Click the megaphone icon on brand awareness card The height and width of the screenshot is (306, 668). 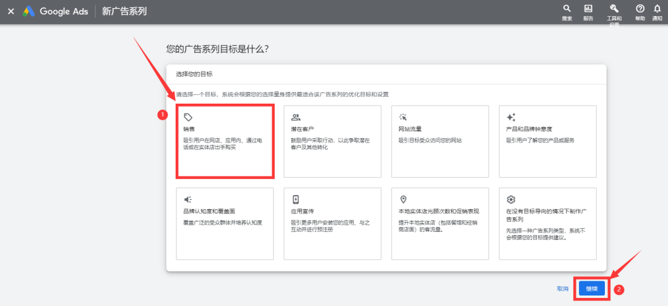click(188, 199)
